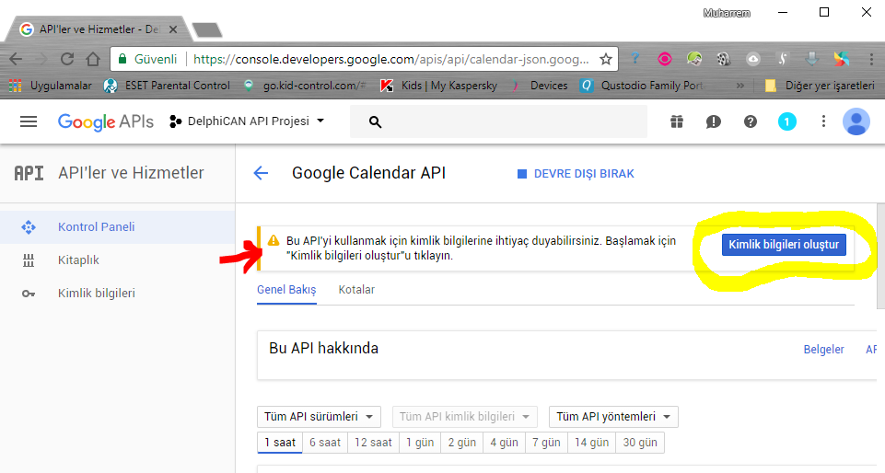The height and width of the screenshot is (473, 885).
Task: Expand Tüm API kimlik bilgileri dropdown
Action: point(464,417)
